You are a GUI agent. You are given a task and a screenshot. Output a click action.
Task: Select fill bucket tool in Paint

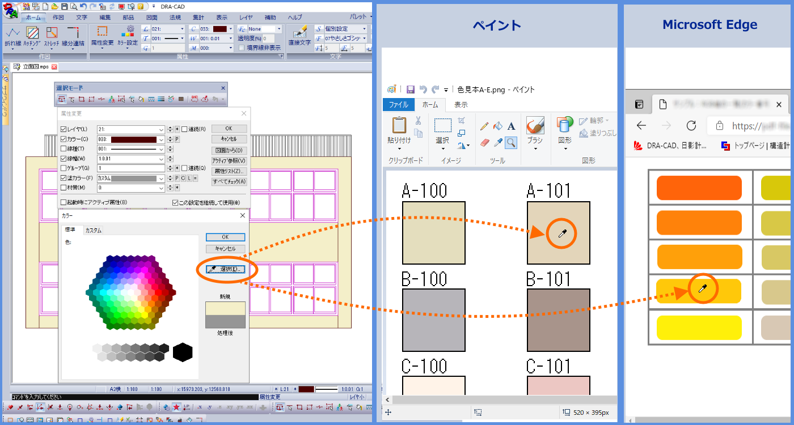[497, 126]
